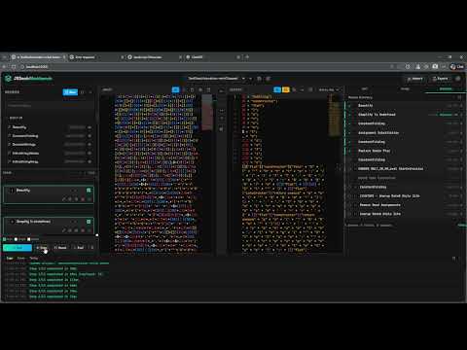This screenshot has height=350, width=467.
Task: Open the dropdown at the output toolbar's right
Action: coord(329,89)
